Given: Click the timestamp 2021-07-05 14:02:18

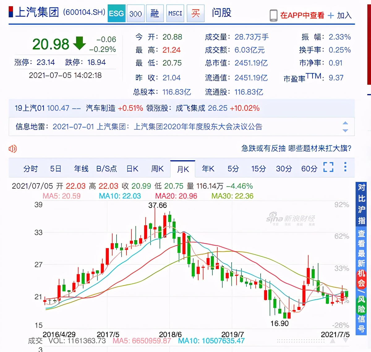Looking at the screenshot, I should tap(65, 75).
